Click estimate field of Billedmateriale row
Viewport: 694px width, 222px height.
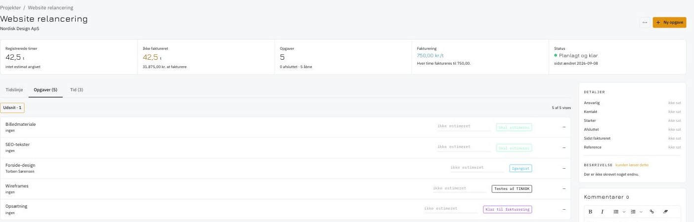point(464,126)
